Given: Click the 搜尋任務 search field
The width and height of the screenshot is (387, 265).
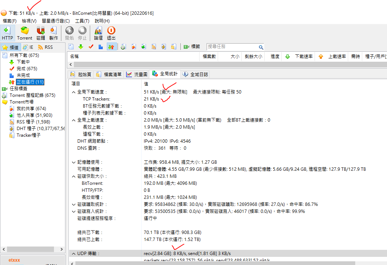Looking at the screenshot, I should click(x=232, y=47).
